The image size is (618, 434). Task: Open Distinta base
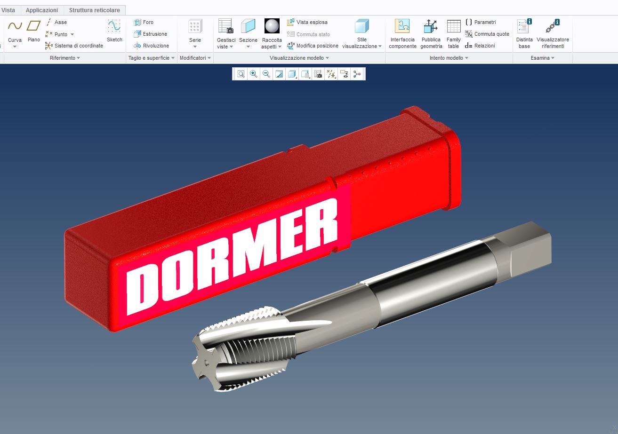(x=524, y=34)
